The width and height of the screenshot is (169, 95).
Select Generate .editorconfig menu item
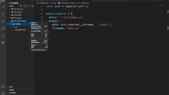tap(39, 50)
